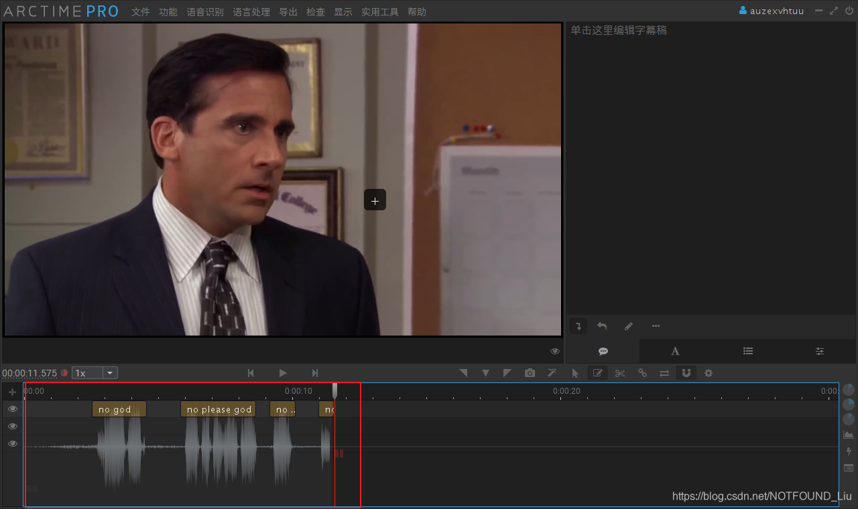Switch to the sliders settings tab

tap(820, 351)
